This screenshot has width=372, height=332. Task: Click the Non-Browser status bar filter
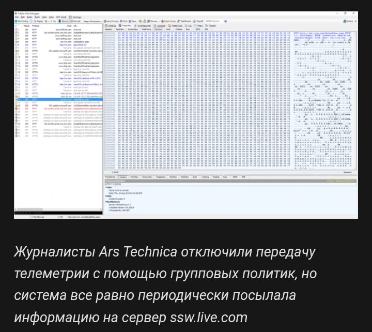coord(37,217)
